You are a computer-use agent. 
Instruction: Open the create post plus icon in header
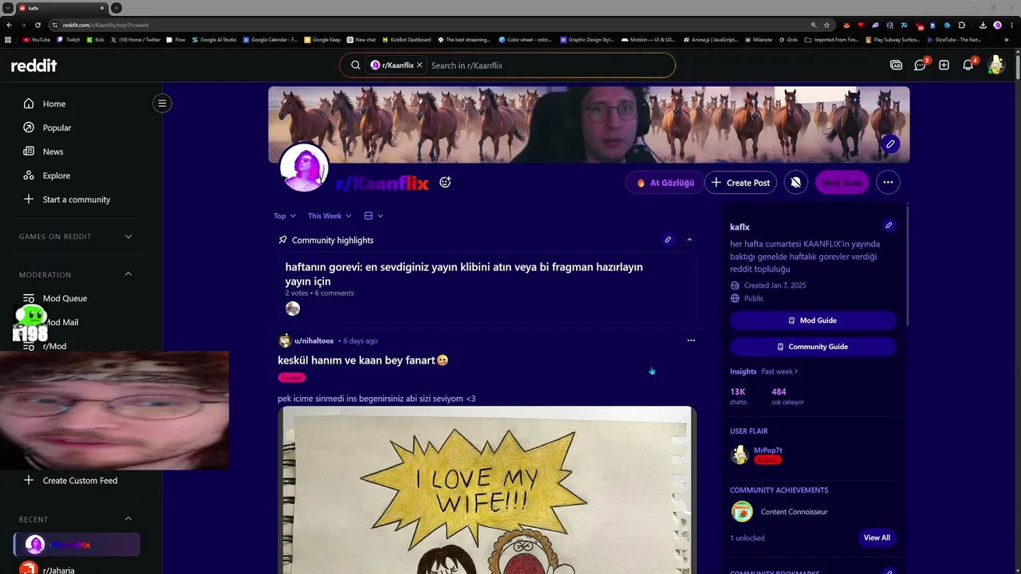click(944, 65)
